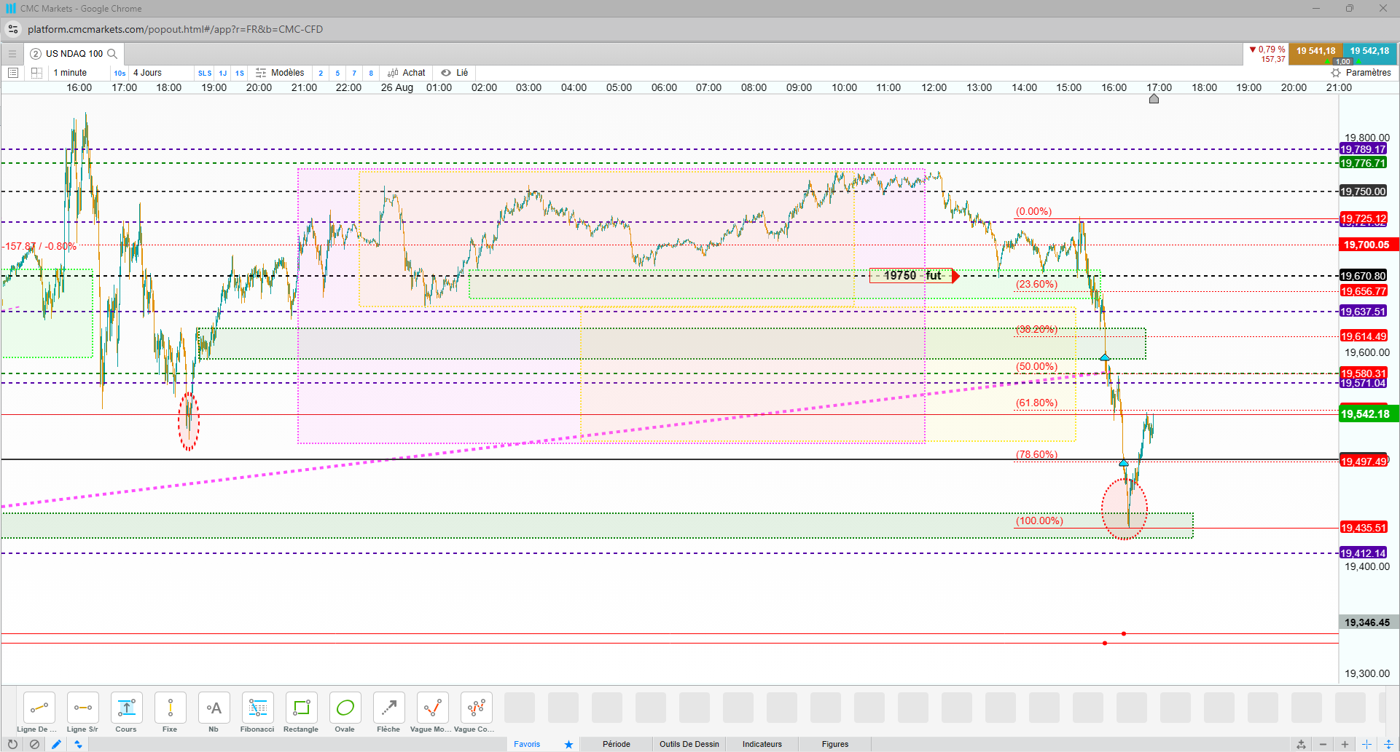This screenshot has height=752, width=1400.
Task: Open the hamburger menu at top left
Action: coord(12,53)
